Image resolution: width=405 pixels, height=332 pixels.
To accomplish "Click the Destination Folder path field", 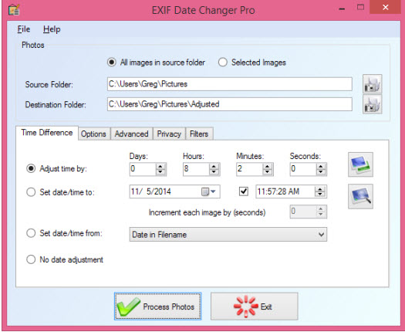I will point(230,104).
